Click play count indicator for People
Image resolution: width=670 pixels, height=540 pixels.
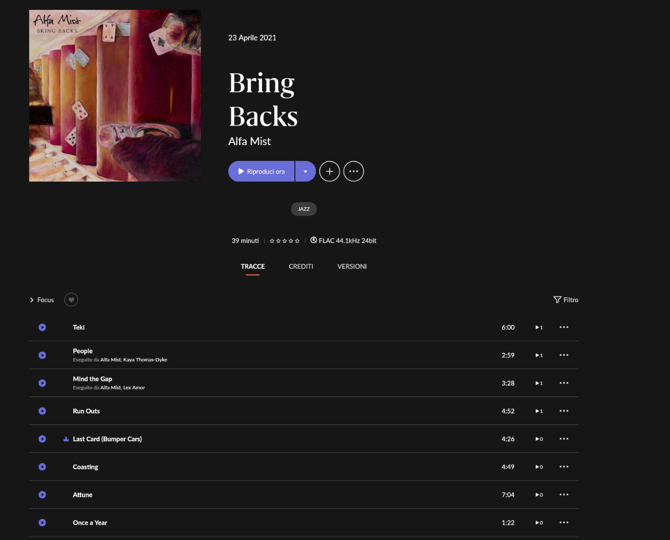(539, 355)
